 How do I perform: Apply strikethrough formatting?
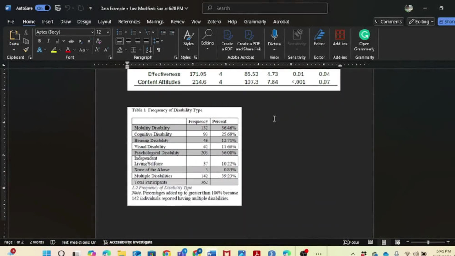(x=71, y=41)
